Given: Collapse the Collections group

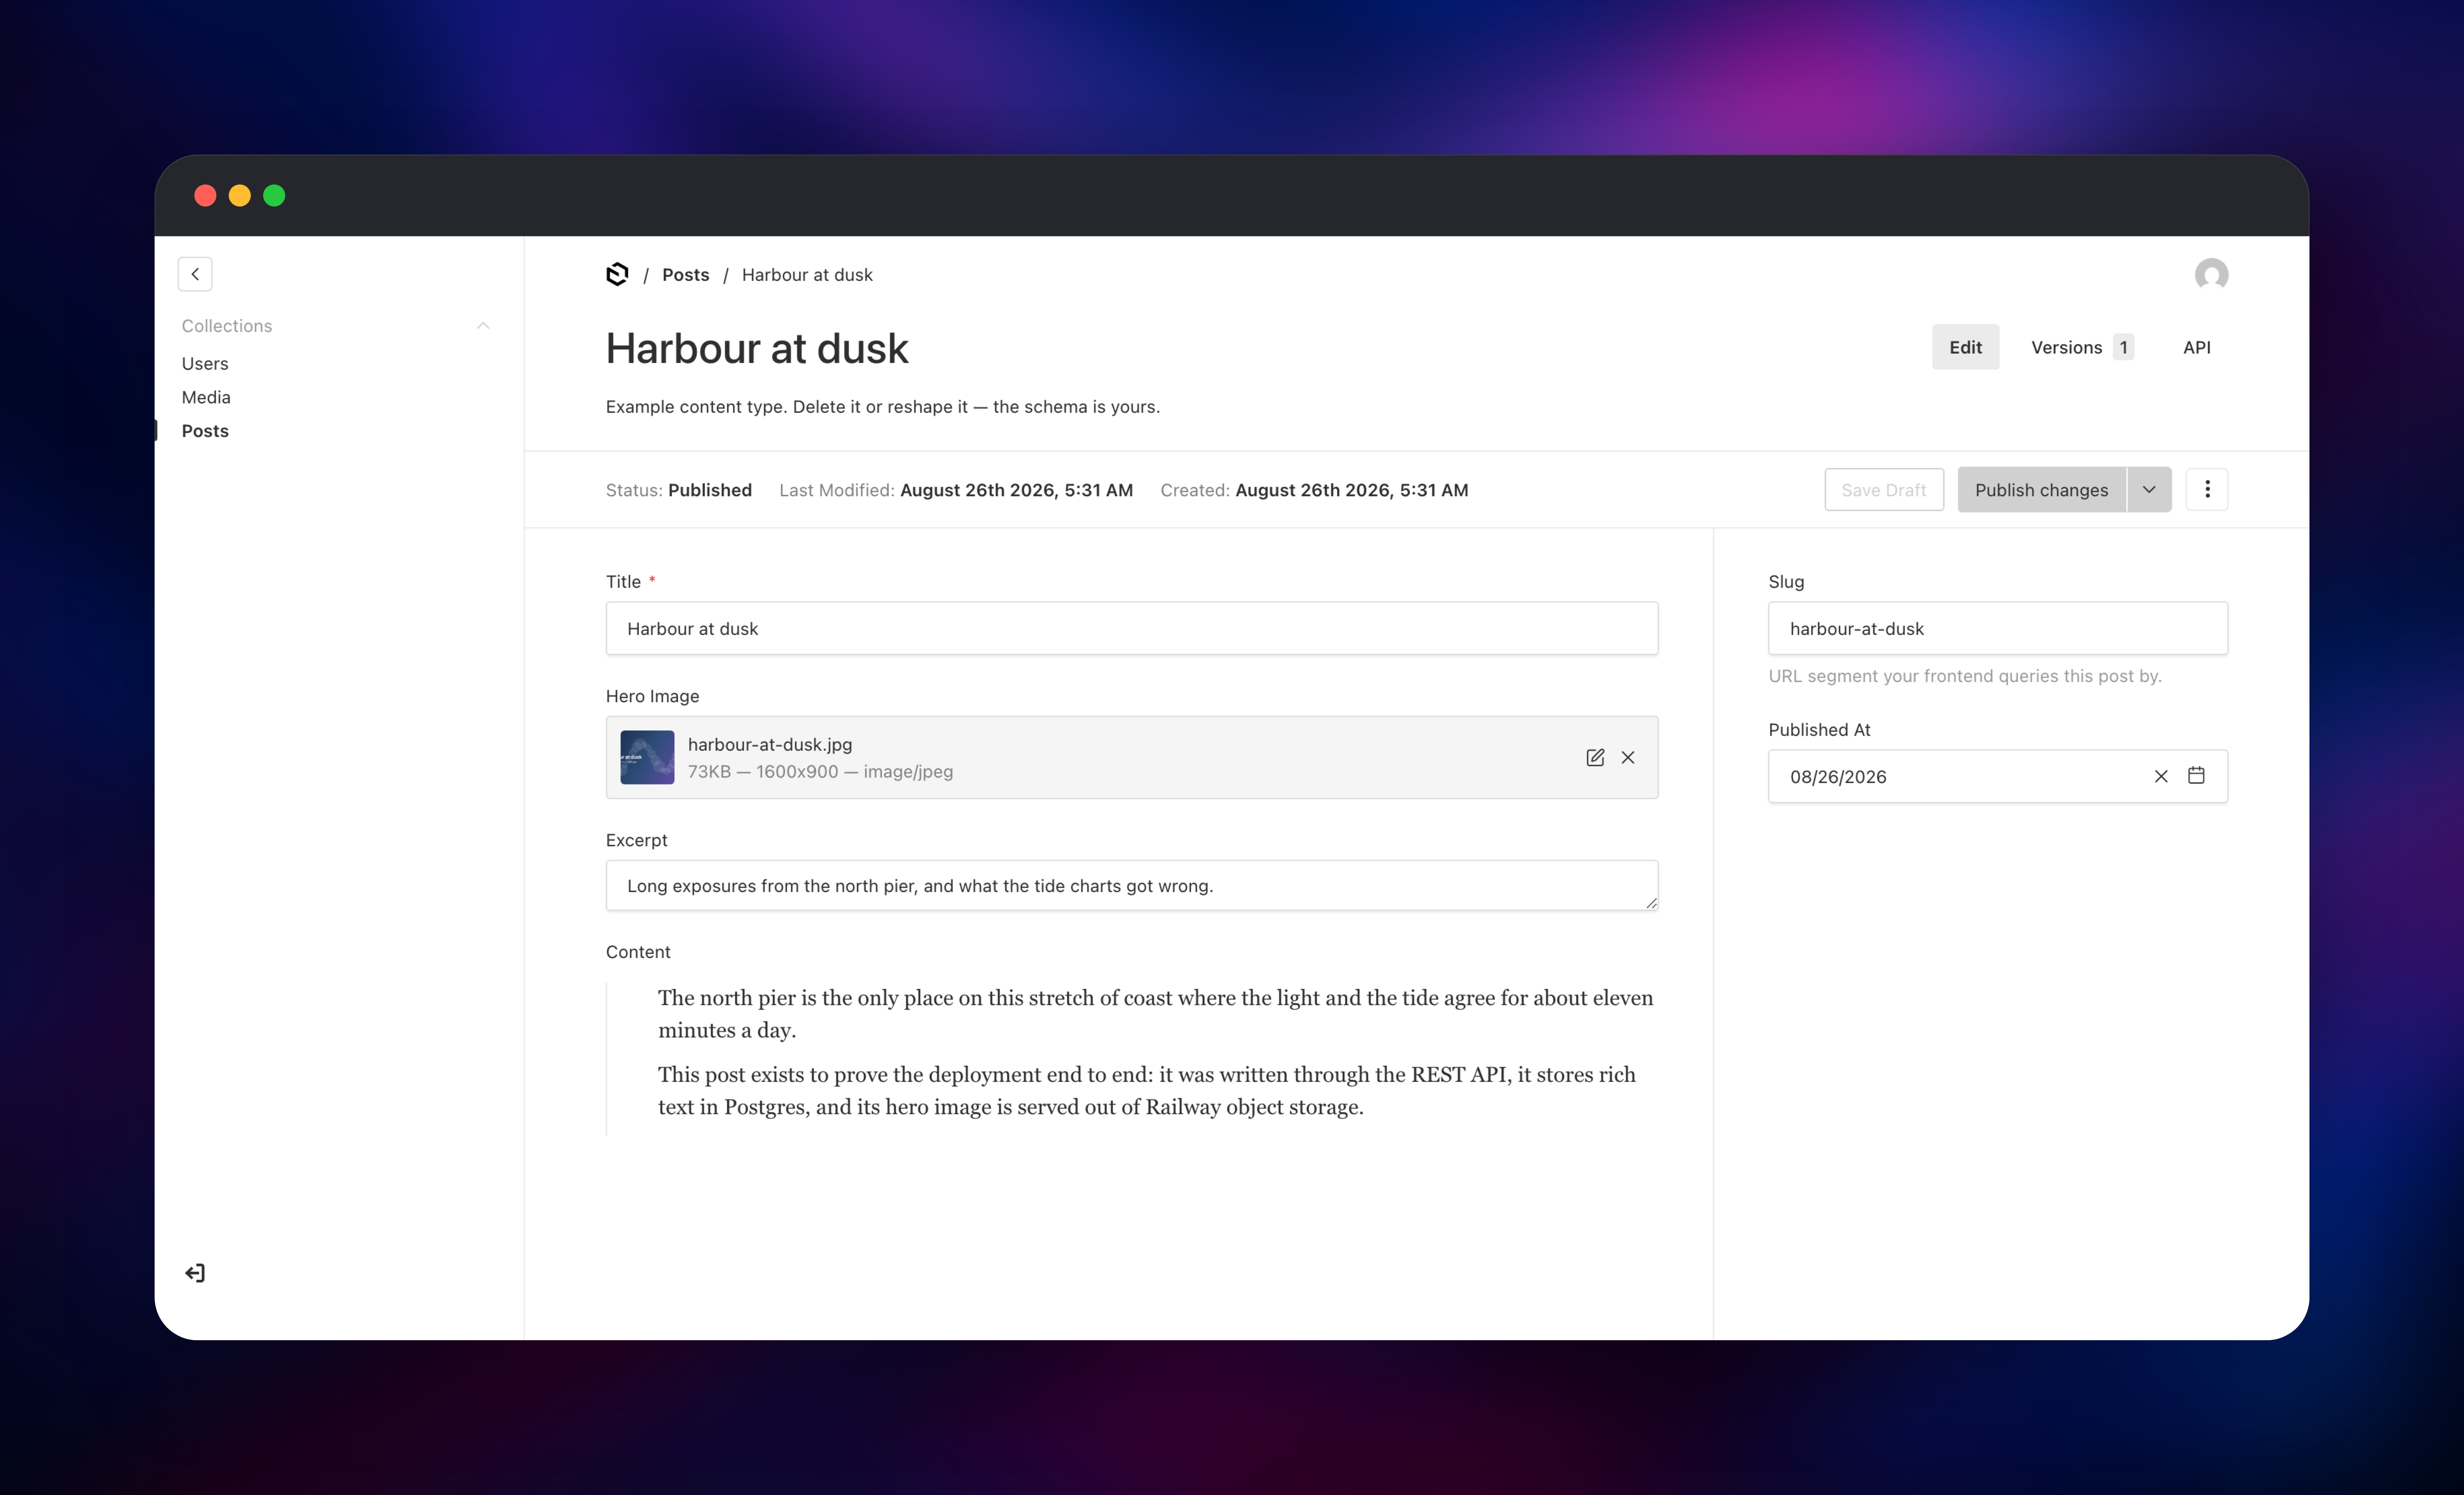Looking at the screenshot, I should (x=483, y=326).
